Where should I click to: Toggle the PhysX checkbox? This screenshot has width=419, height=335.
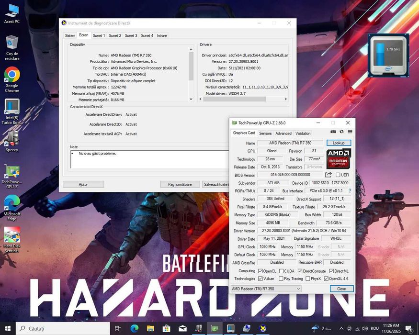[x=308, y=279]
